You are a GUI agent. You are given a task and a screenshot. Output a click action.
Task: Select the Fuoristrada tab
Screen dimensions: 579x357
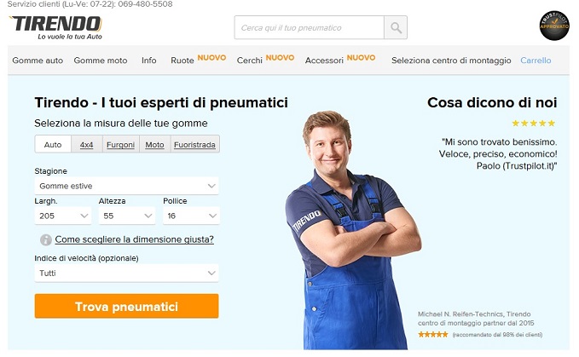click(194, 145)
